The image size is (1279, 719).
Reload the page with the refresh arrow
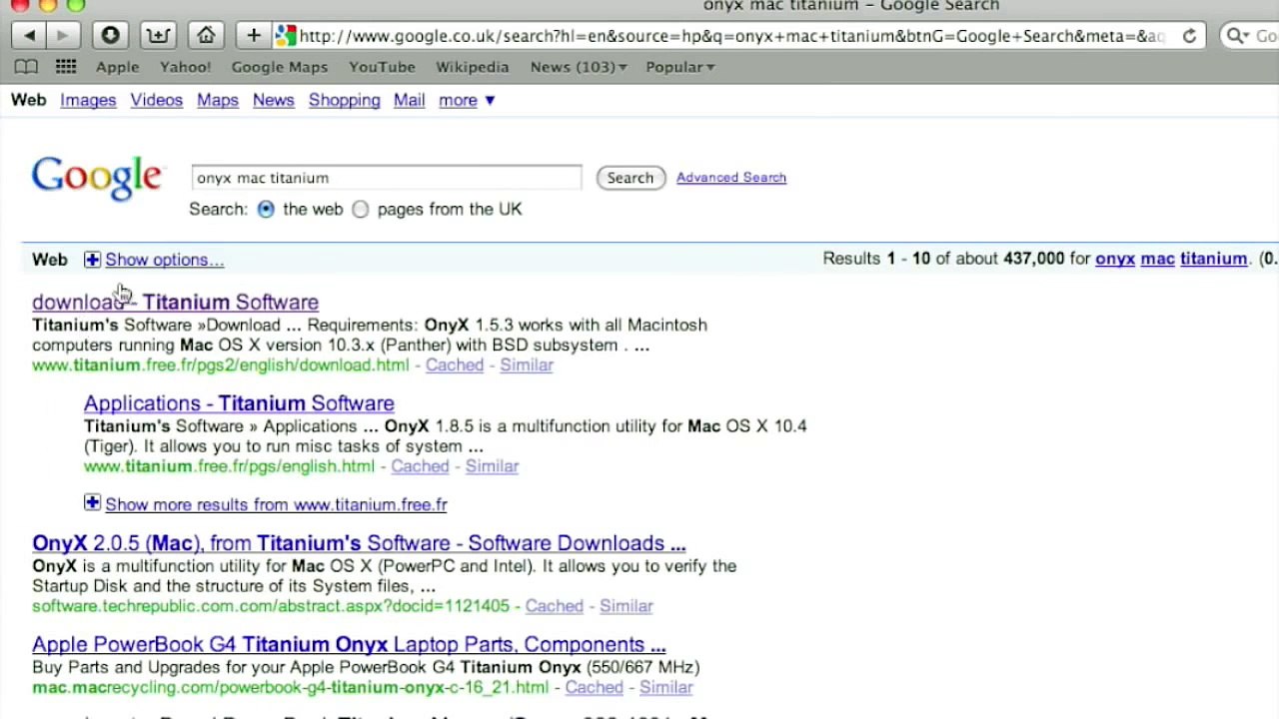(x=1189, y=36)
